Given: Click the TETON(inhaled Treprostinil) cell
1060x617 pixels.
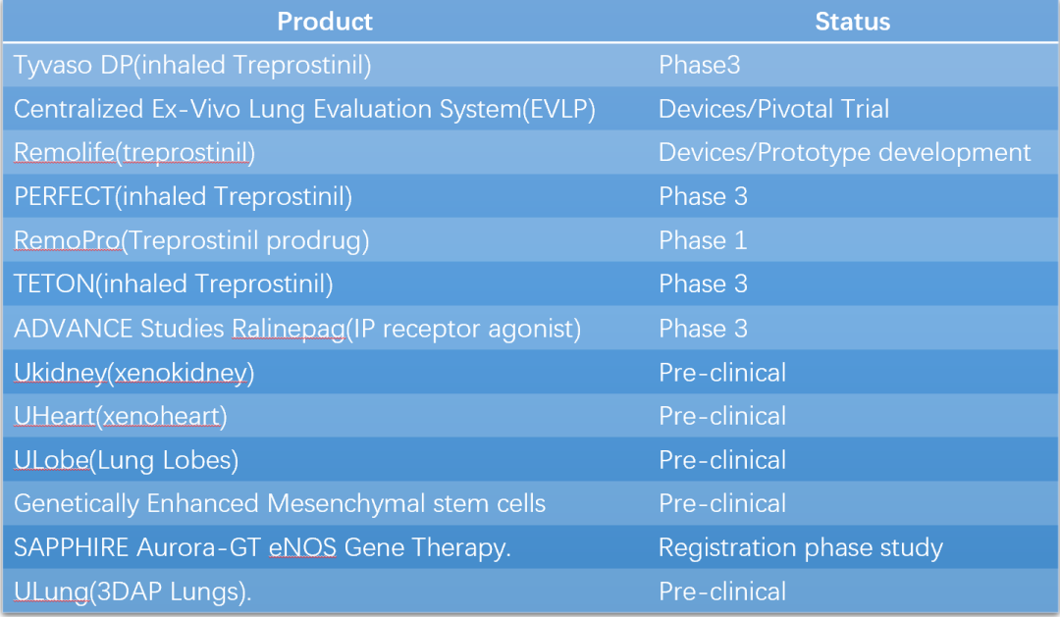Looking at the screenshot, I should (x=174, y=284).
